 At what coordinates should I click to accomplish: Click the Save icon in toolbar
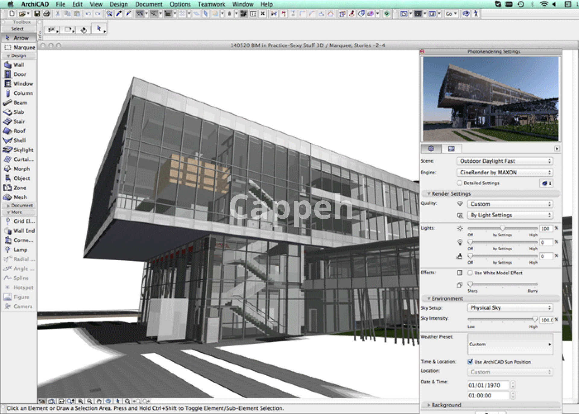tap(37, 14)
